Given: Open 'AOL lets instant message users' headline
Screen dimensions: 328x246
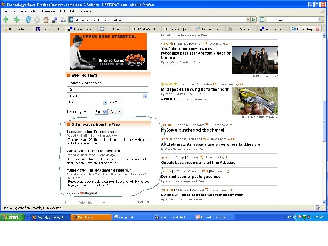Looking at the screenshot, I should click(210, 144).
